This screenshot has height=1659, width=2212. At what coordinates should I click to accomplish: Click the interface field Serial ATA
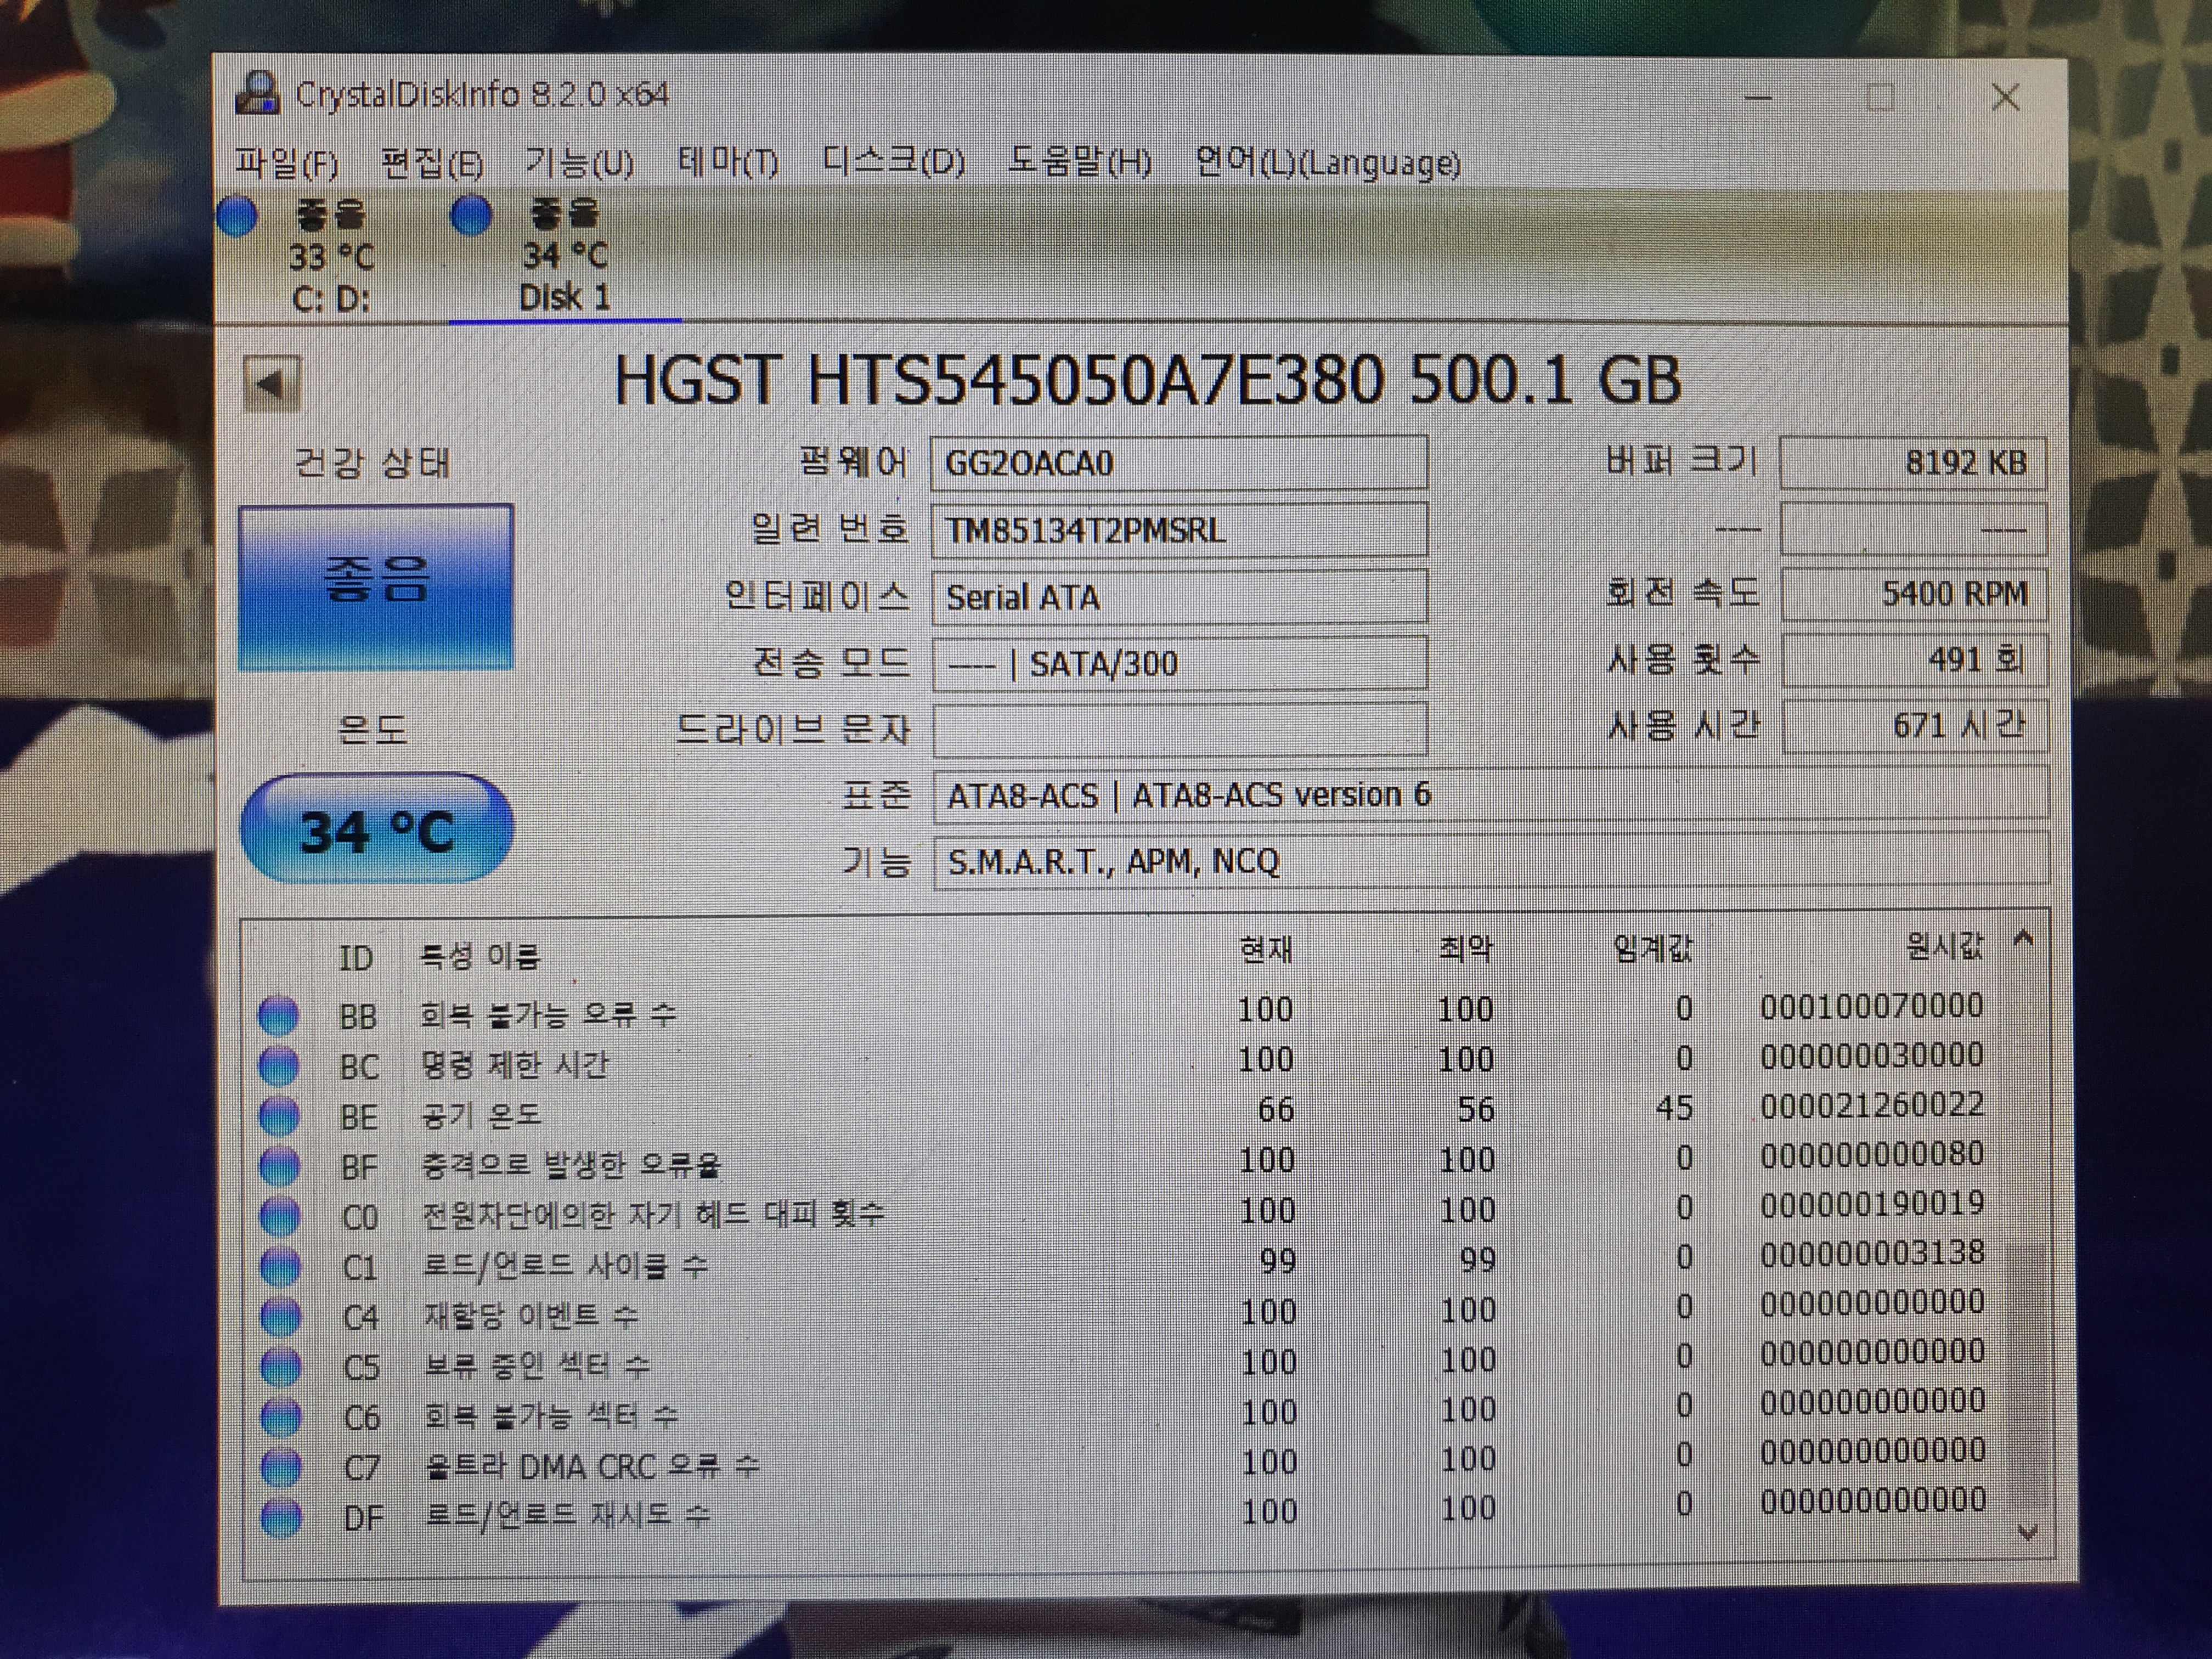click(1179, 597)
